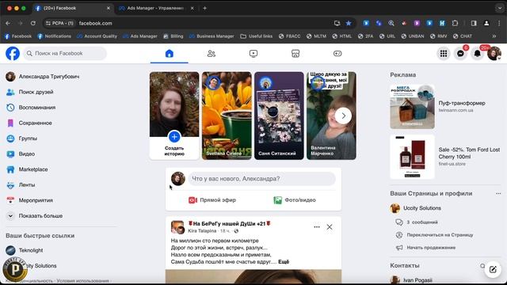The height and width of the screenshot is (285, 507).
Task: Open the Video tab in top navigation
Action: point(253,54)
